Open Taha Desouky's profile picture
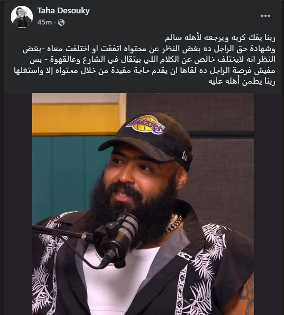The image size is (284, 315). tap(22, 16)
